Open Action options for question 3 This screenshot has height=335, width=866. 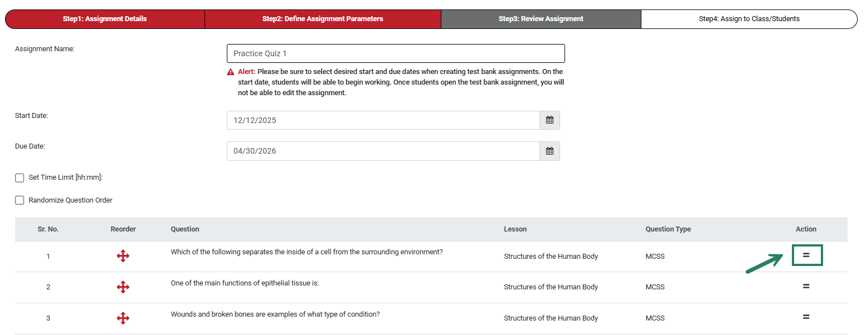click(x=806, y=317)
